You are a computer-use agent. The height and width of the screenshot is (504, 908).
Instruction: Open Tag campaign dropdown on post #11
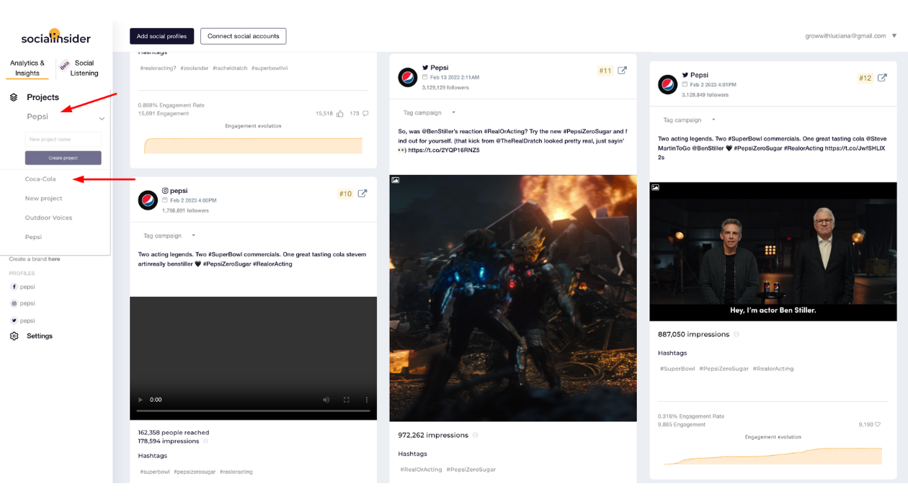[429, 112]
